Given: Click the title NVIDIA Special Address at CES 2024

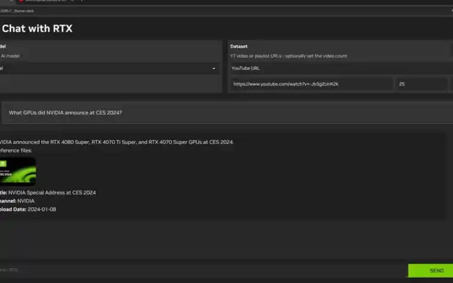Looking at the screenshot, I should pyautogui.click(x=52, y=193).
